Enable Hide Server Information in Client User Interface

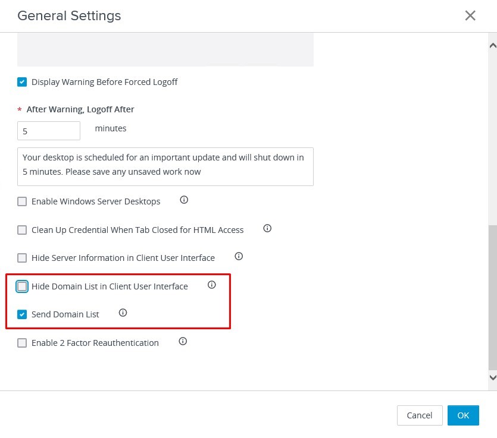(x=22, y=258)
